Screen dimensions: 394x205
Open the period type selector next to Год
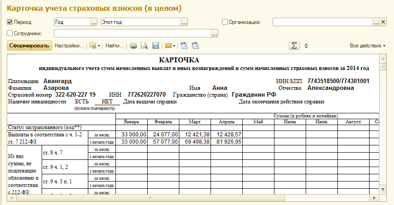click(94, 22)
